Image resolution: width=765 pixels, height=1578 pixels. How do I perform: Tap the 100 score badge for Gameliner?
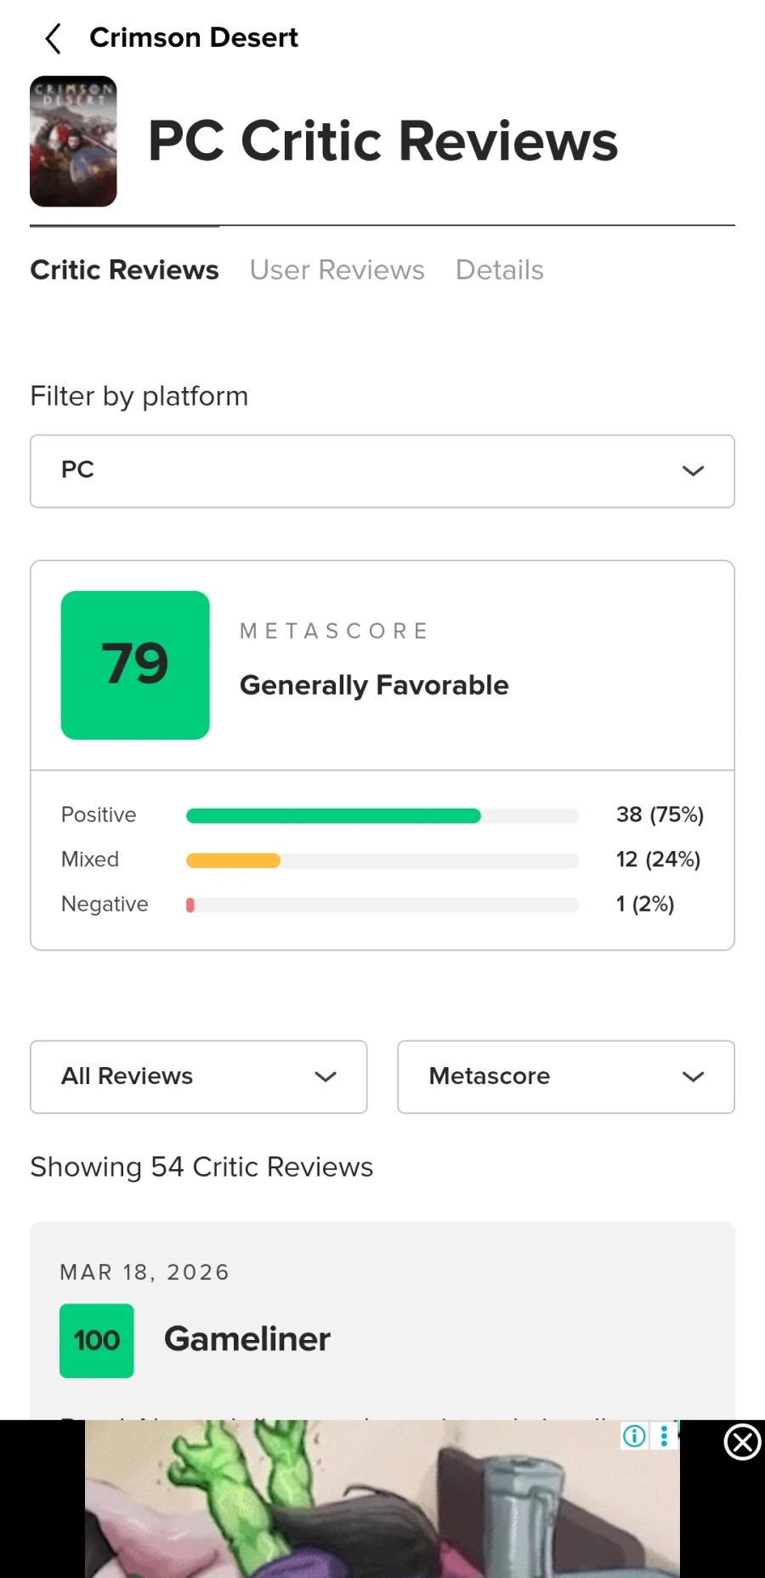(x=97, y=1340)
